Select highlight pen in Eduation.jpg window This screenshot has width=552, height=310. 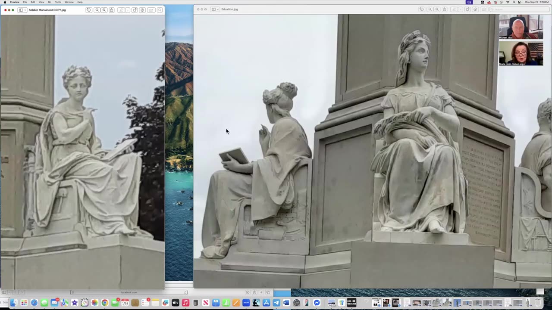pyautogui.click(x=454, y=9)
